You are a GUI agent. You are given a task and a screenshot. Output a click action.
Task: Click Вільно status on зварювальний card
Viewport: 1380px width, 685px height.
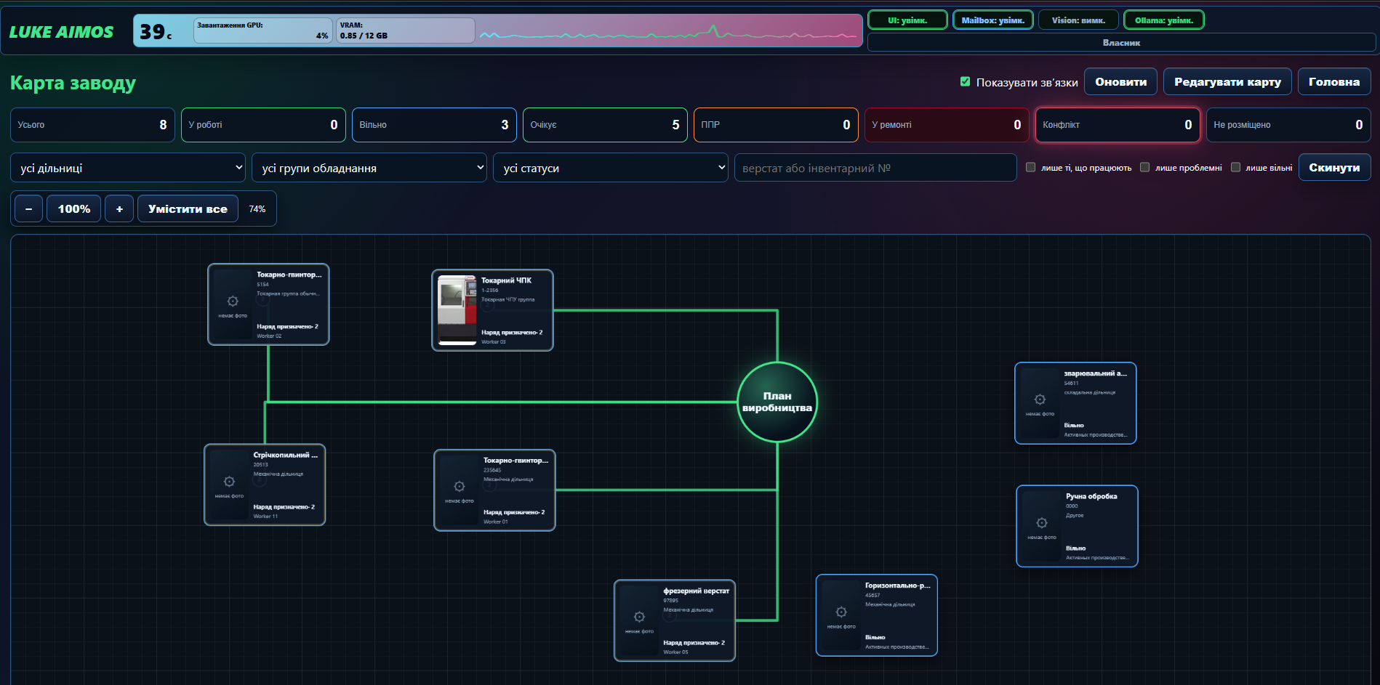coord(1074,426)
